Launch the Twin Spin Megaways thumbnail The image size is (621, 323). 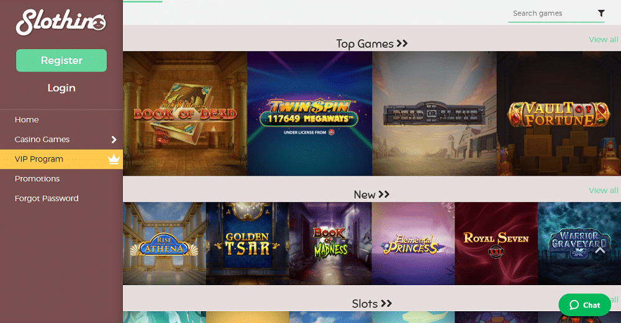click(x=310, y=113)
